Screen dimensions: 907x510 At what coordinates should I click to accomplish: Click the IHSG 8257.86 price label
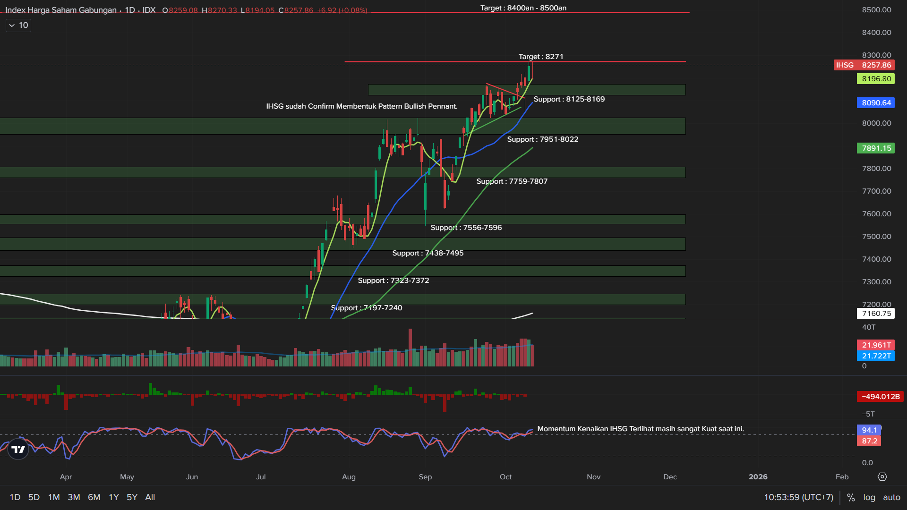click(864, 65)
